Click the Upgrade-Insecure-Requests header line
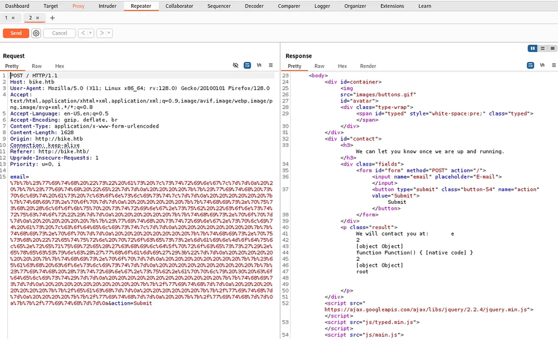Viewport: 558px width, 339px height. click(x=54, y=158)
